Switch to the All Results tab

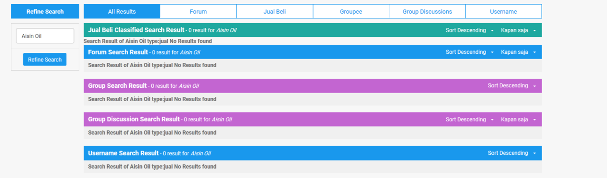[122, 11]
